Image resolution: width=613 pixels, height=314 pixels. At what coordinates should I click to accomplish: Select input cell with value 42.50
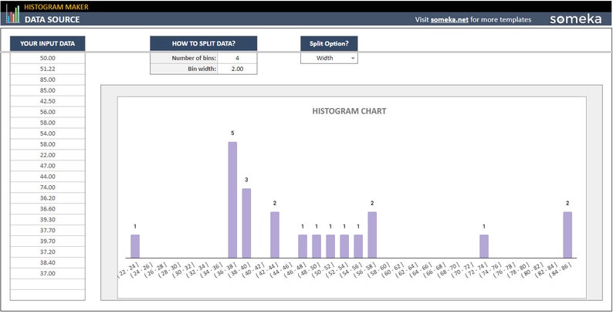[x=47, y=101]
